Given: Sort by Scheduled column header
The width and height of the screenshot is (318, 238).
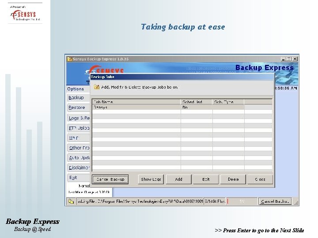Looking at the screenshot, I should pos(196,102).
